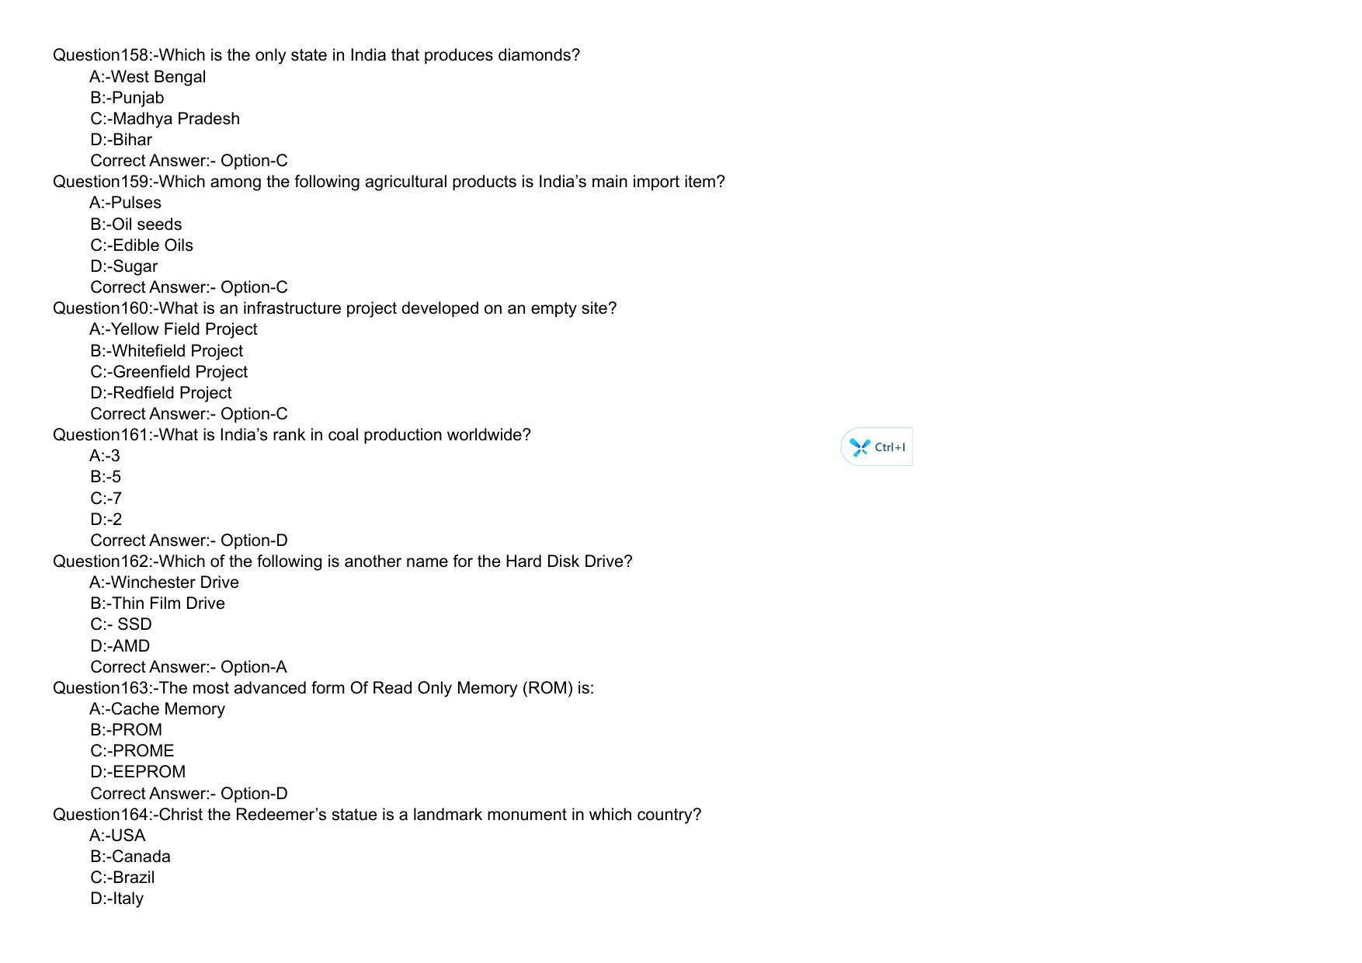This screenshot has width=1362, height=963.
Task: Click Question164 about Christ the Redeemer
Action: (377, 815)
